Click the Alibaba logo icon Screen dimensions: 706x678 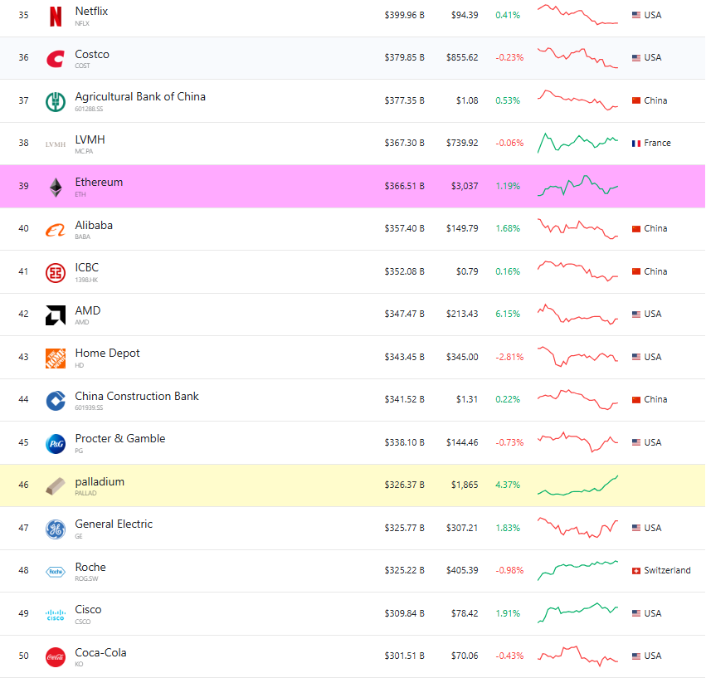[56, 230]
